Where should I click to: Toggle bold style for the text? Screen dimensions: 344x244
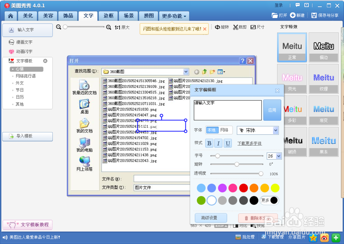point(209,143)
